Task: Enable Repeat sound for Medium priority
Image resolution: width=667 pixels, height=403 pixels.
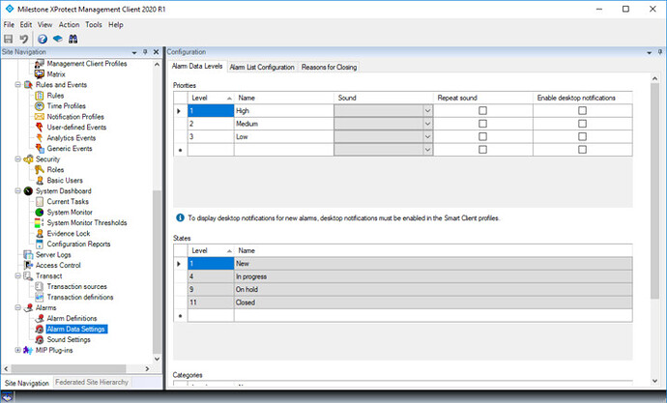Action: pos(482,124)
